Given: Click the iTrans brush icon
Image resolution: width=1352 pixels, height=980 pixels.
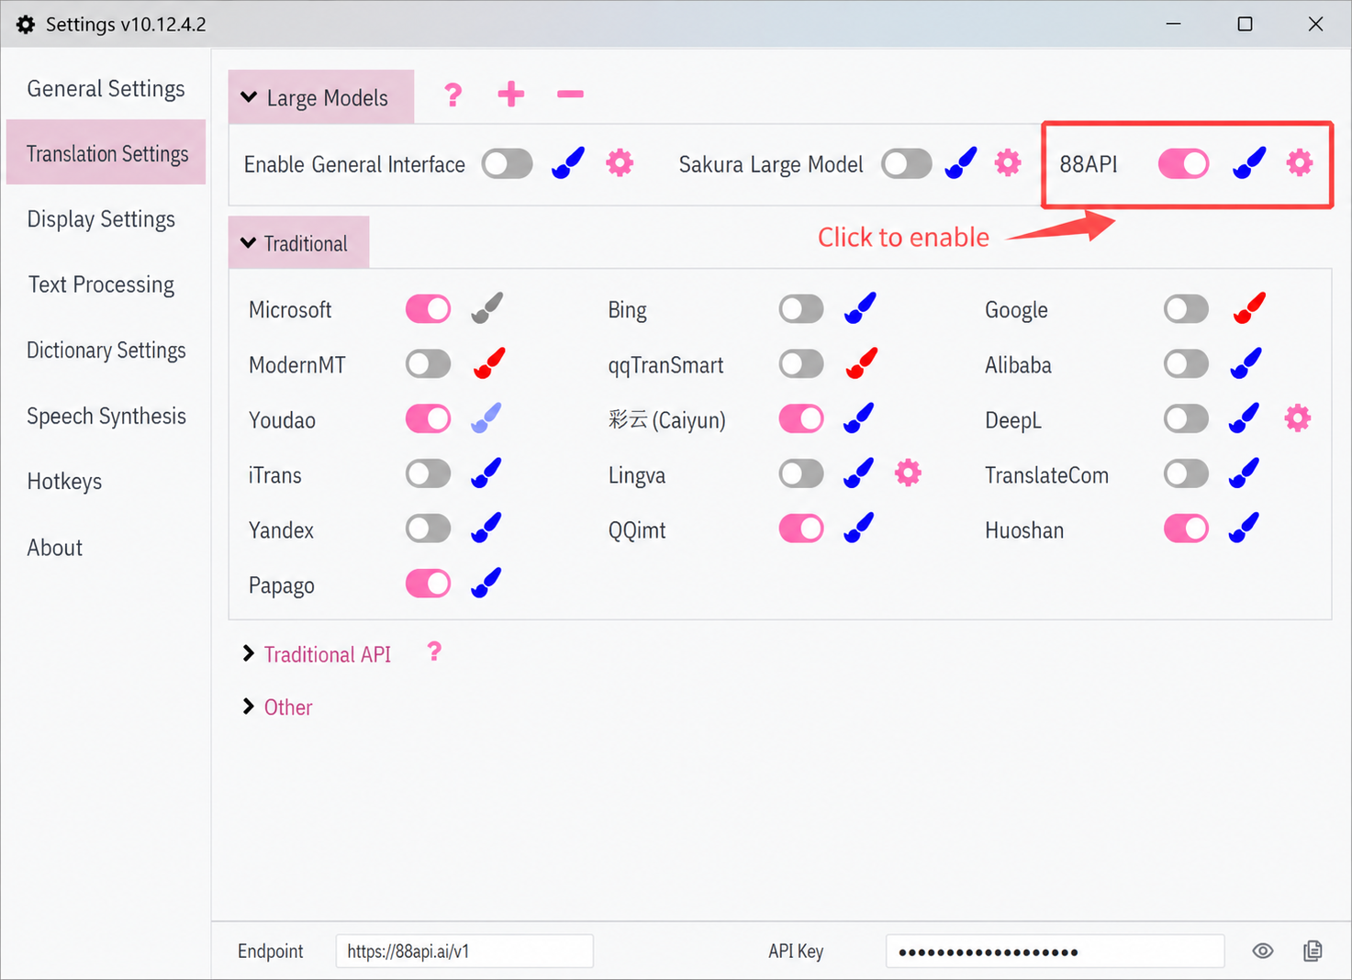Looking at the screenshot, I should coord(486,473).
